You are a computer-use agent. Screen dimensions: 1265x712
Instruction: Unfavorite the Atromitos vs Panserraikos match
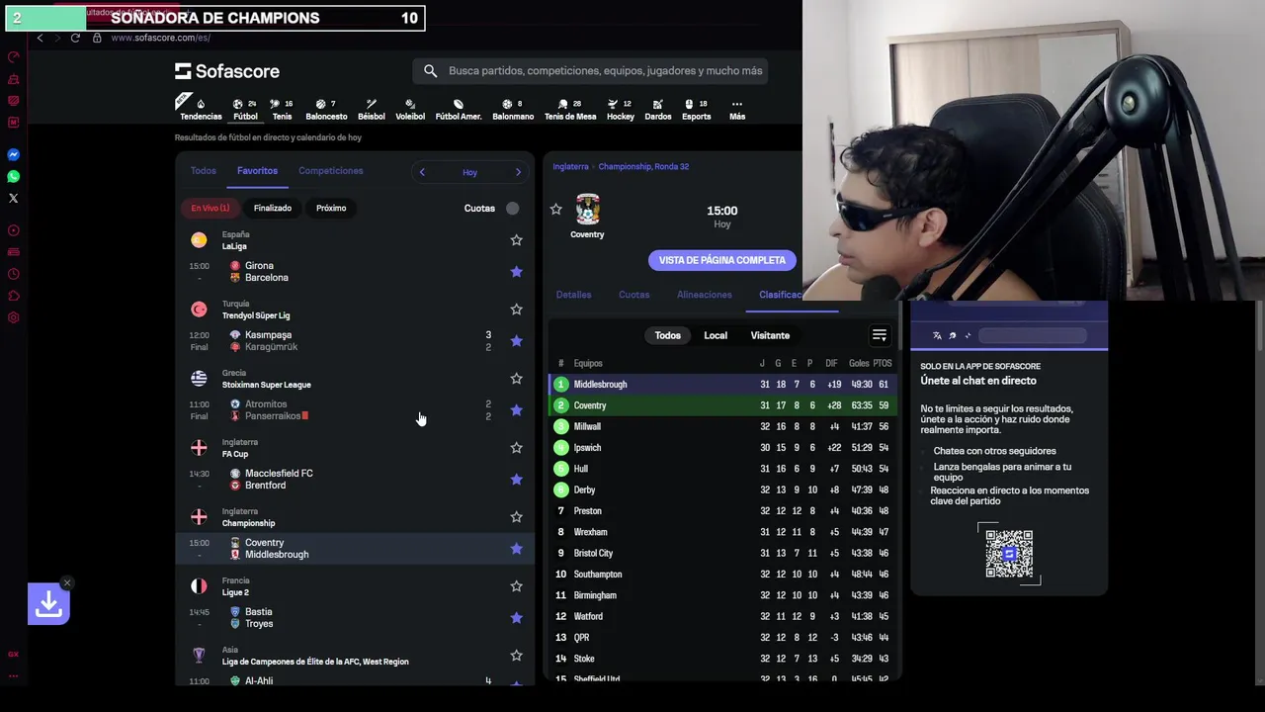pyautogui.click(x=516, y=410)
